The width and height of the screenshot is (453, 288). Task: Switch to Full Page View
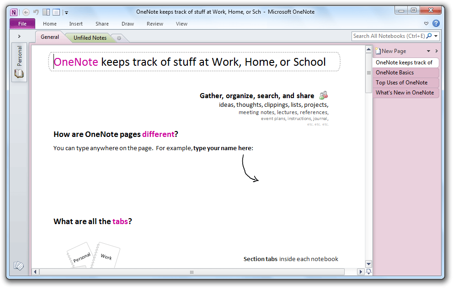pyautogui.click(x=56, y=12)
